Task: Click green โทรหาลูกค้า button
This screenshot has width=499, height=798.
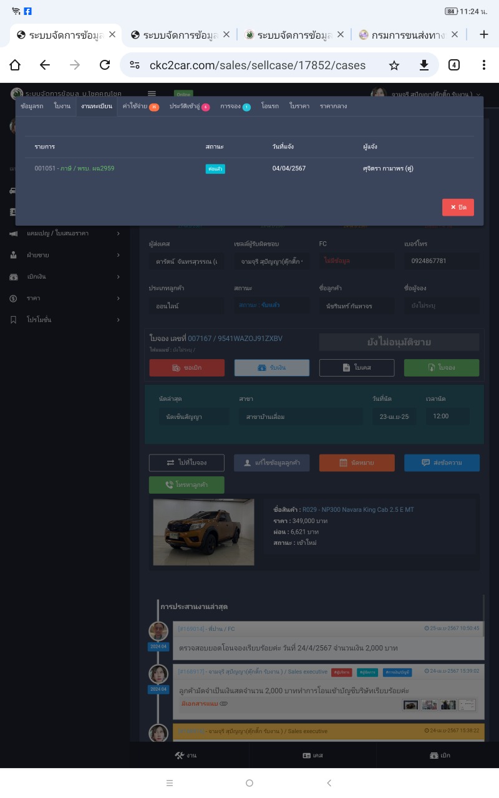Action: coord(187,484)
